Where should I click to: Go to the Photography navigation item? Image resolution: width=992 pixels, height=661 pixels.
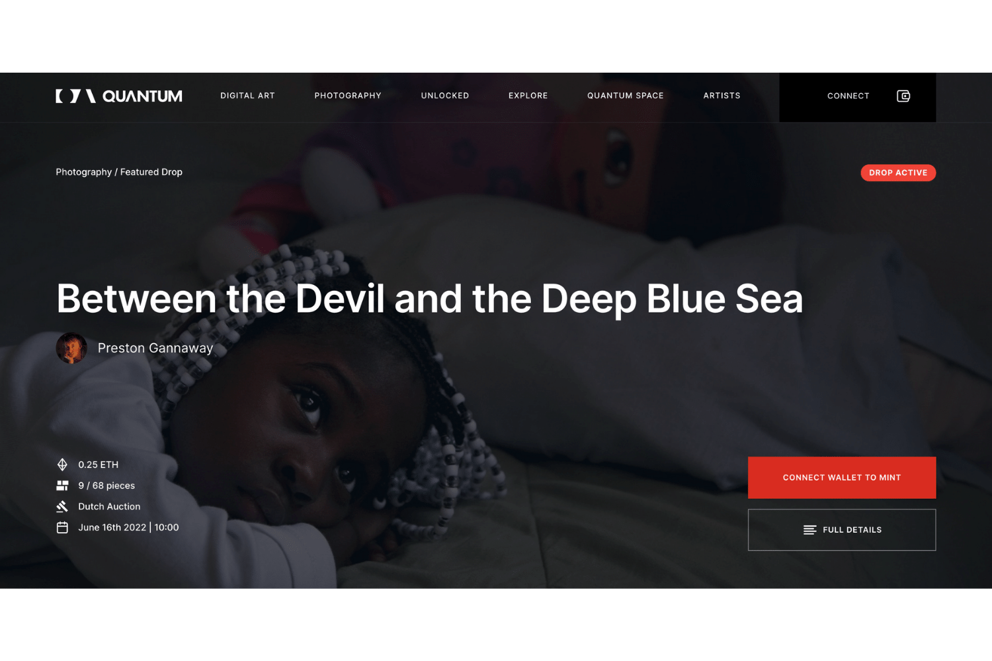click(x=348, y=96)
